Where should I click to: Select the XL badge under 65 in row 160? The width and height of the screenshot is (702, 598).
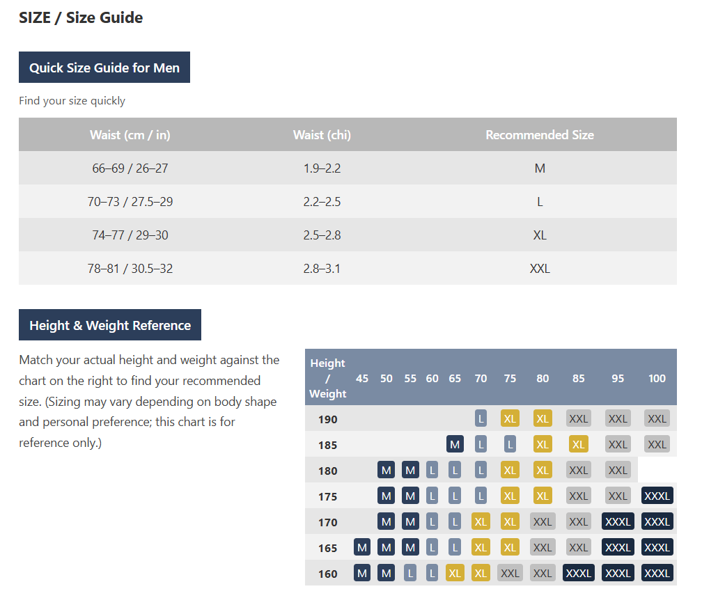coord(455,573)
